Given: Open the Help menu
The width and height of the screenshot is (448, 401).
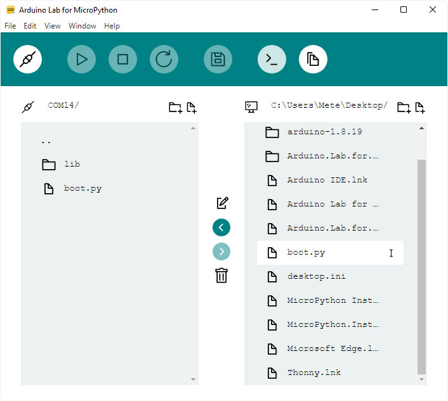Looking at the screenshot, I should click(x=112, y=26).
